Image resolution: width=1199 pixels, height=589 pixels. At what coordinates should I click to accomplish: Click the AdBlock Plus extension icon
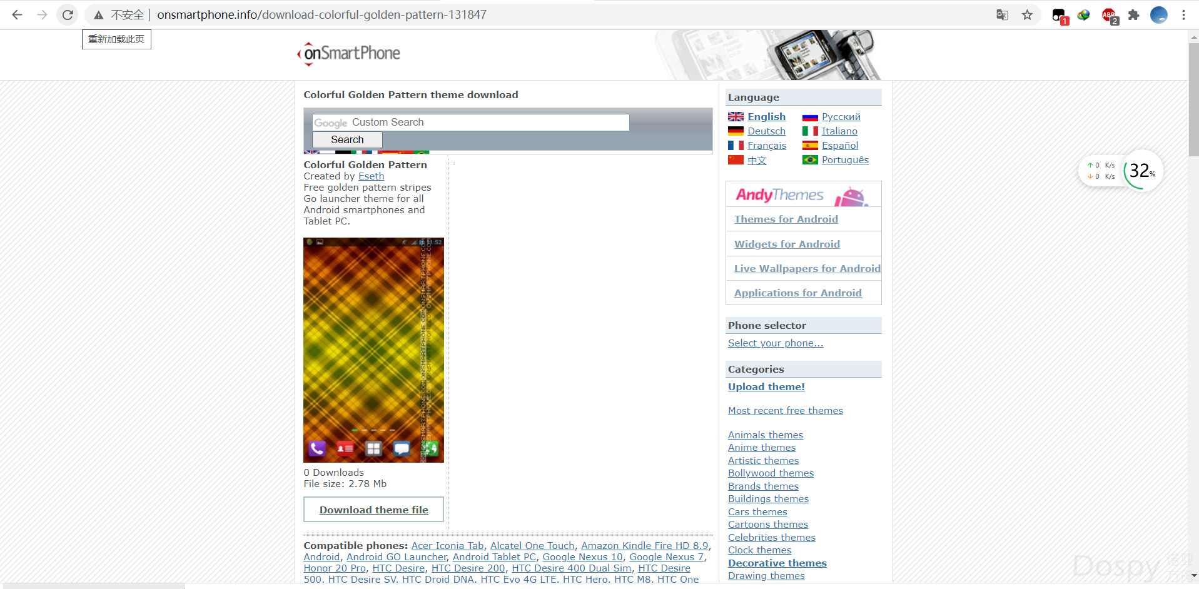1109,15
